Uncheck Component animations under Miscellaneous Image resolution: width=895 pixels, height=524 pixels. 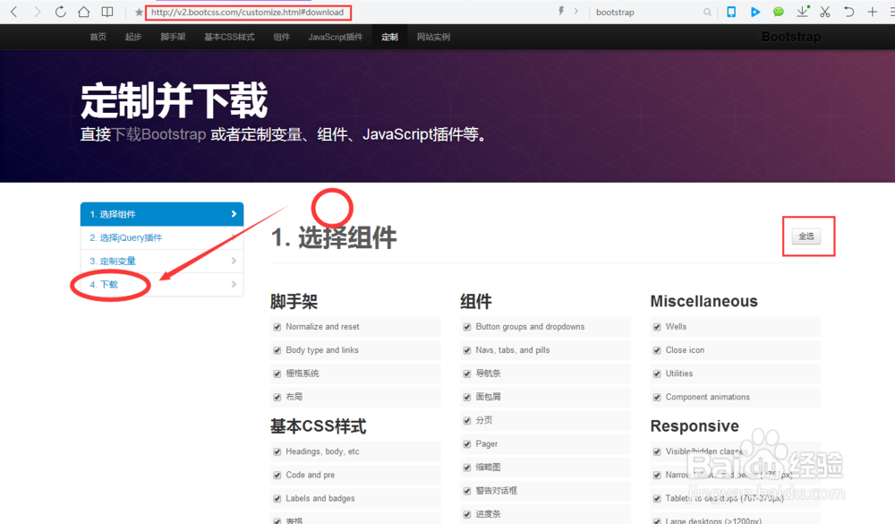(658, 396)
